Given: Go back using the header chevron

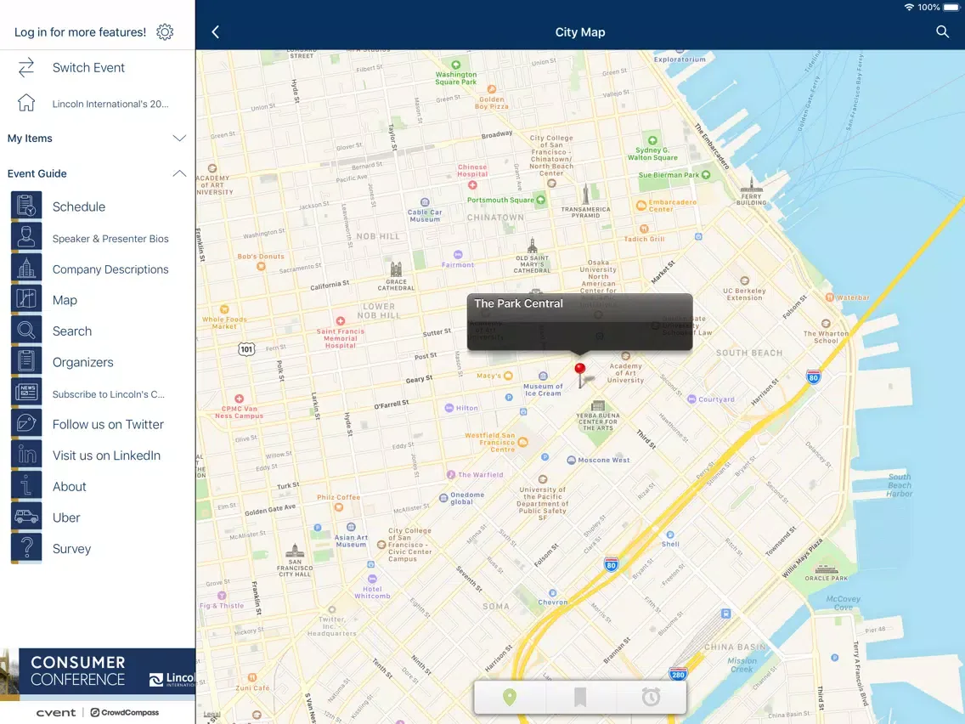Looking at the screenshot, I should [216, 32].
